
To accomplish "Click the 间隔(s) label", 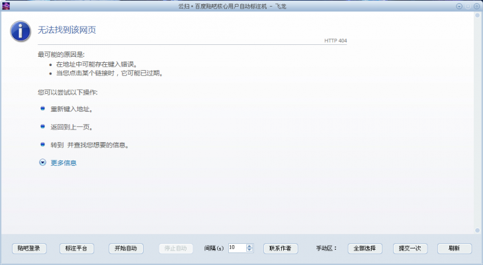I will pos(214,248).
